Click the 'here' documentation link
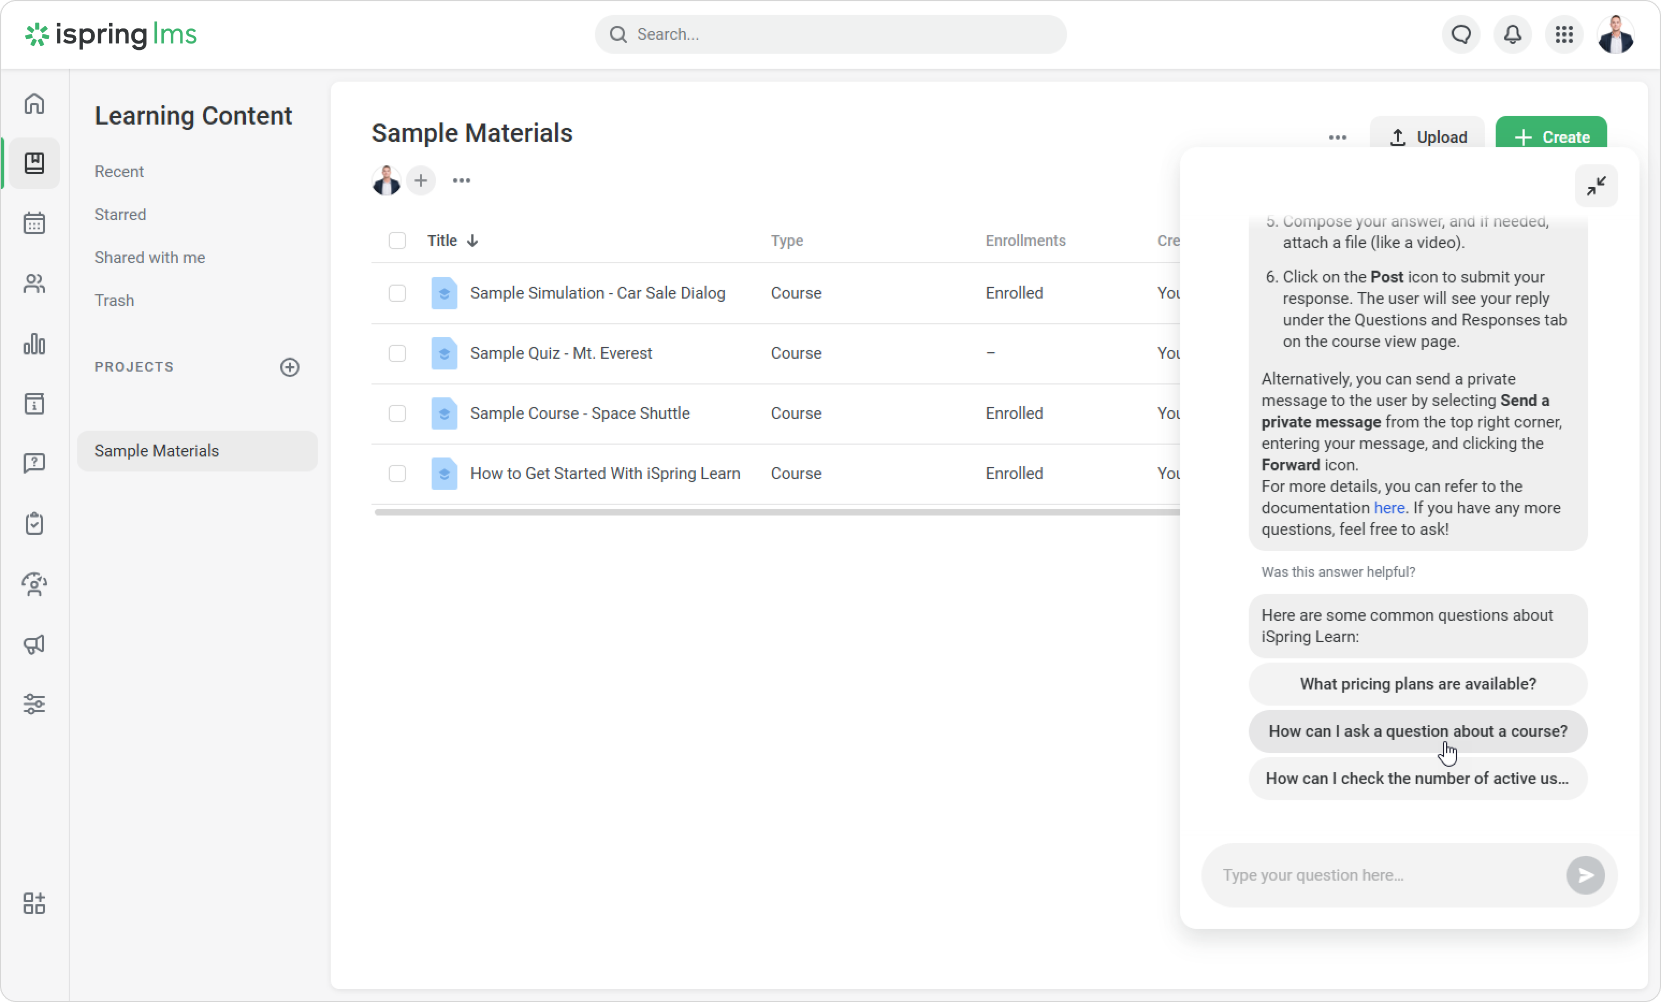1661x1002 pixels. (x=1389, y=508)
